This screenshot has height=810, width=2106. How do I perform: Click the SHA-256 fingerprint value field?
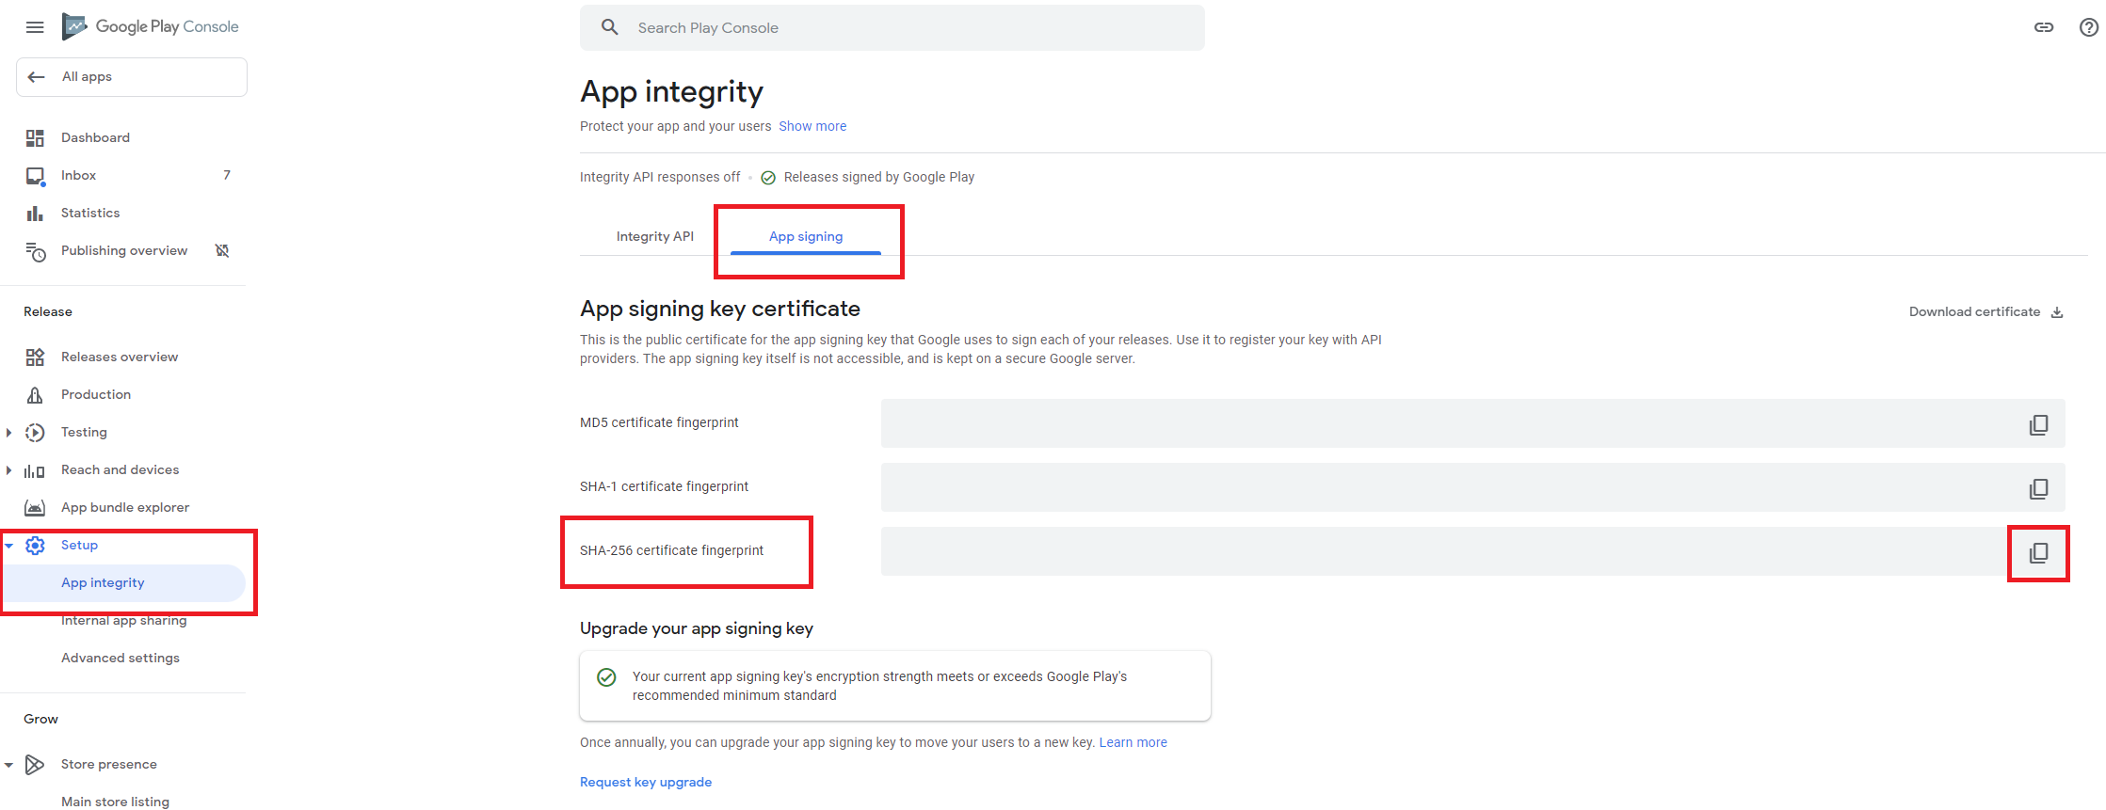point(1473,551)
